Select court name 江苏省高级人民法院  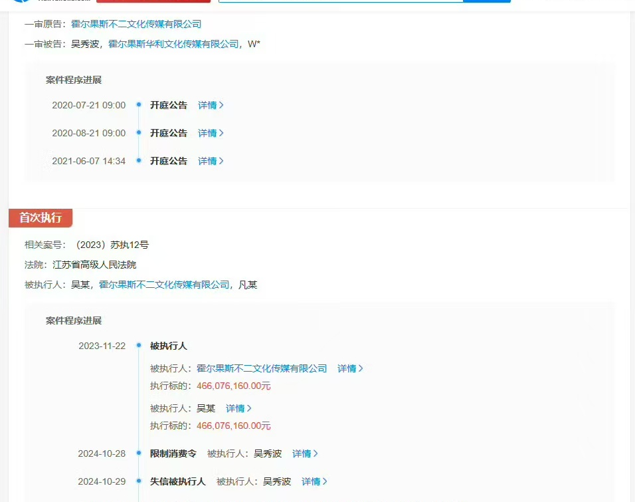[x=94, y=265]
